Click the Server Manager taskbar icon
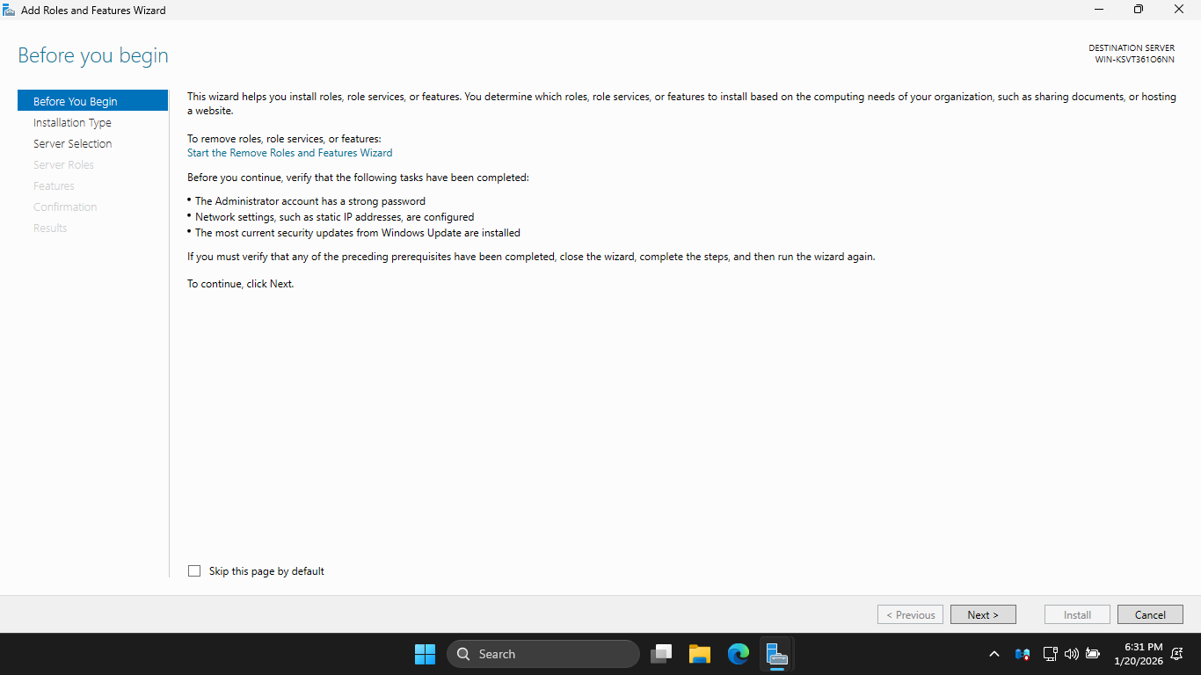This screenshot has width=1201, height=675. click(x=776, y=654)
